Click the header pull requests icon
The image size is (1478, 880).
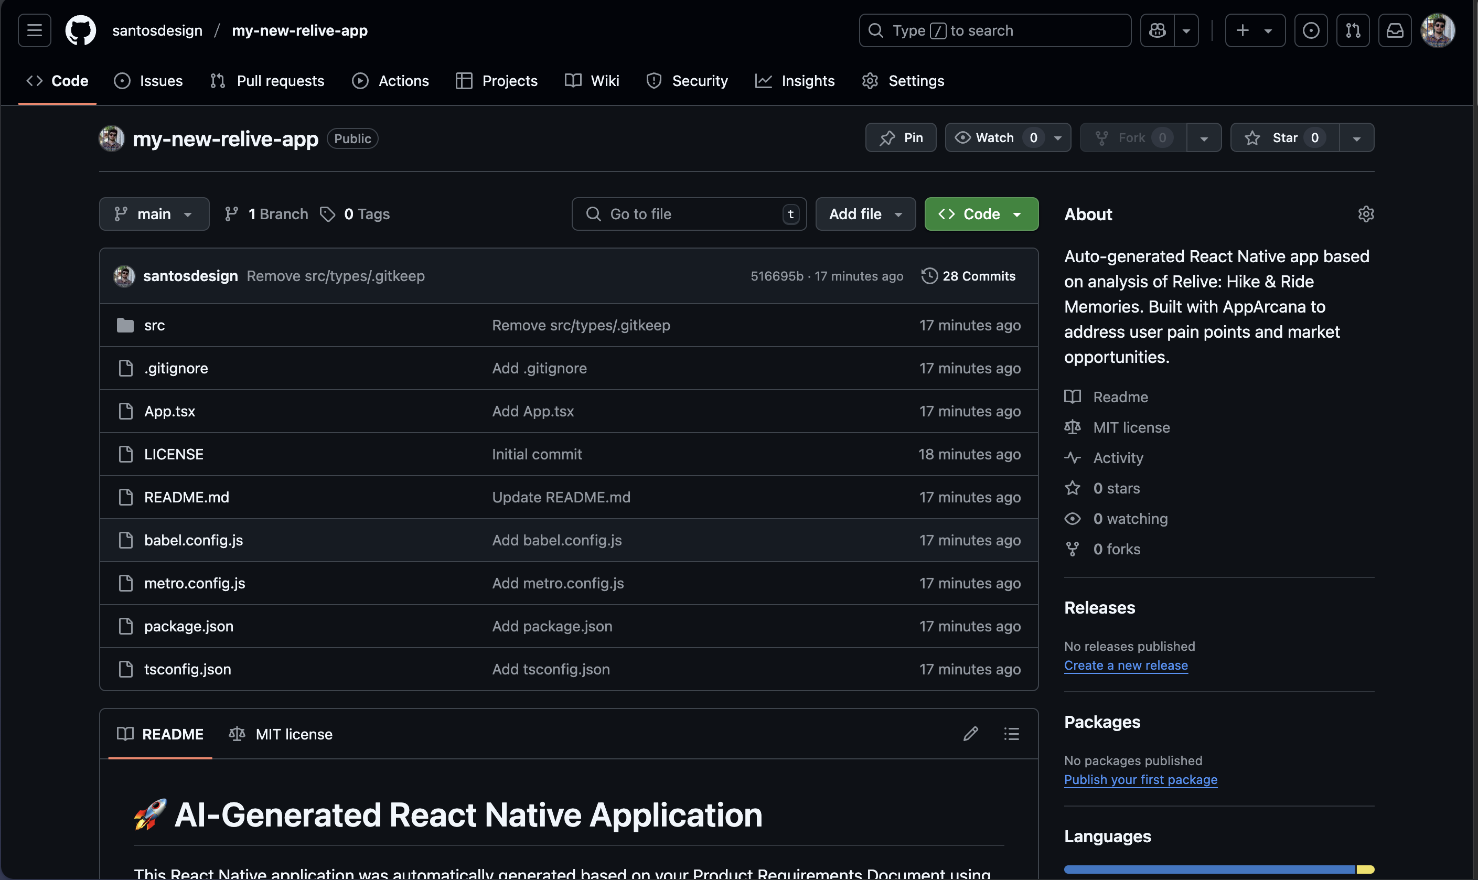[x=1352, y=30]
